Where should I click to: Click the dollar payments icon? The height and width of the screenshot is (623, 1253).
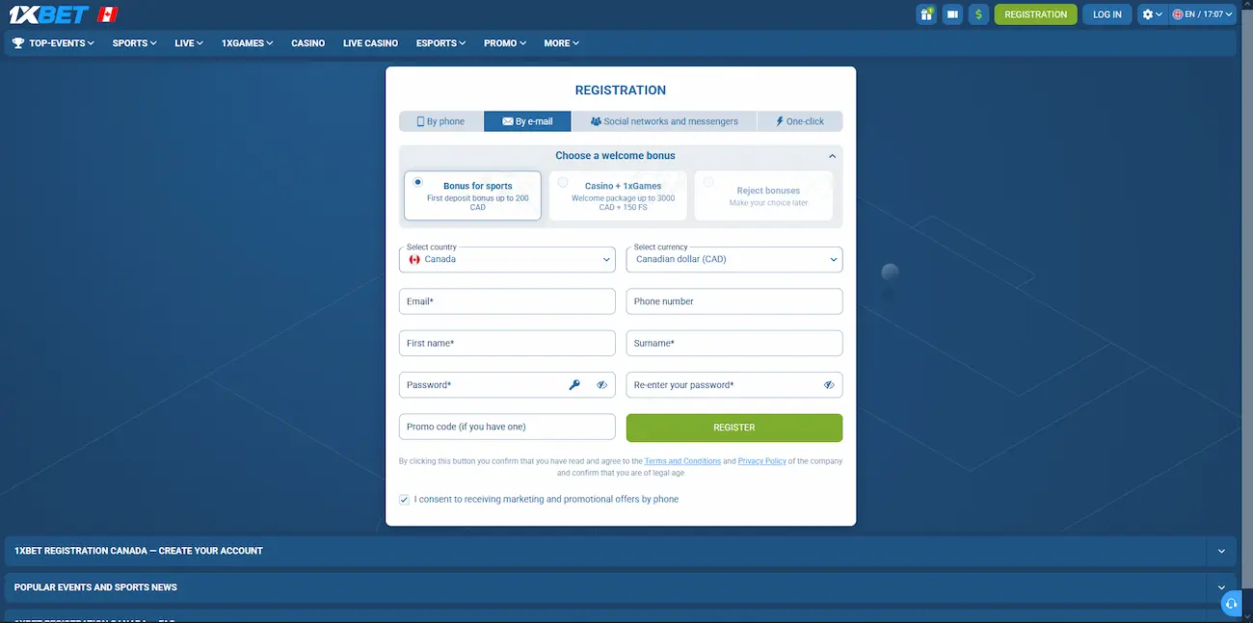click(x=978, y=14)
